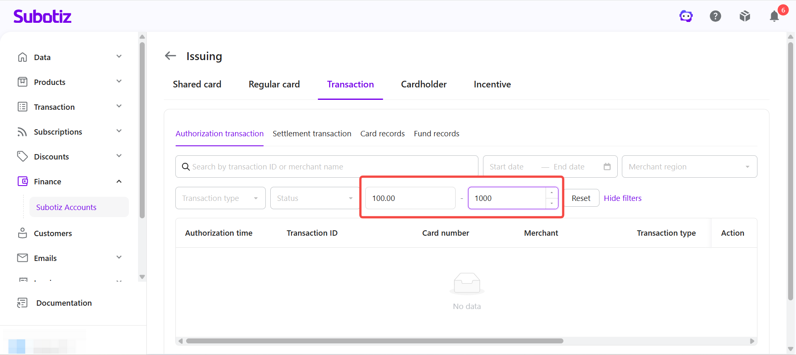Expand the Subscriptions menu chevron
This screenshot has height=355, width=796.
coord(119,131)
